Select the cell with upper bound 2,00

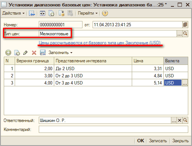(x=35, y=68)
